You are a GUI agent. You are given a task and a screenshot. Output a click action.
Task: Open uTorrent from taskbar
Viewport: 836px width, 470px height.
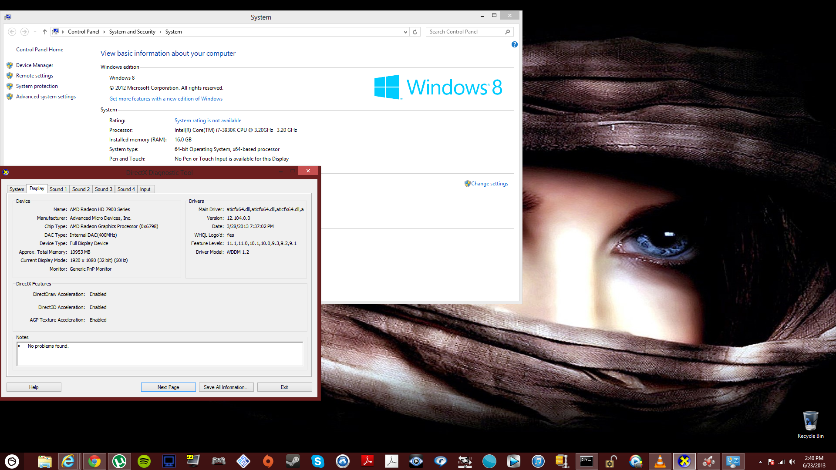(x=119, y=461)
